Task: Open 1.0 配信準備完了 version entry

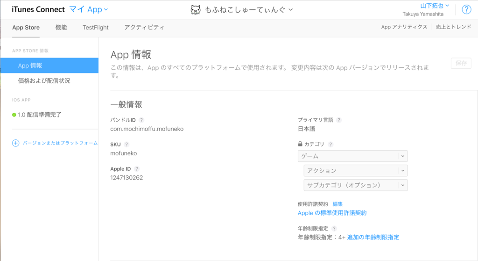Action: tap(40, 115)
